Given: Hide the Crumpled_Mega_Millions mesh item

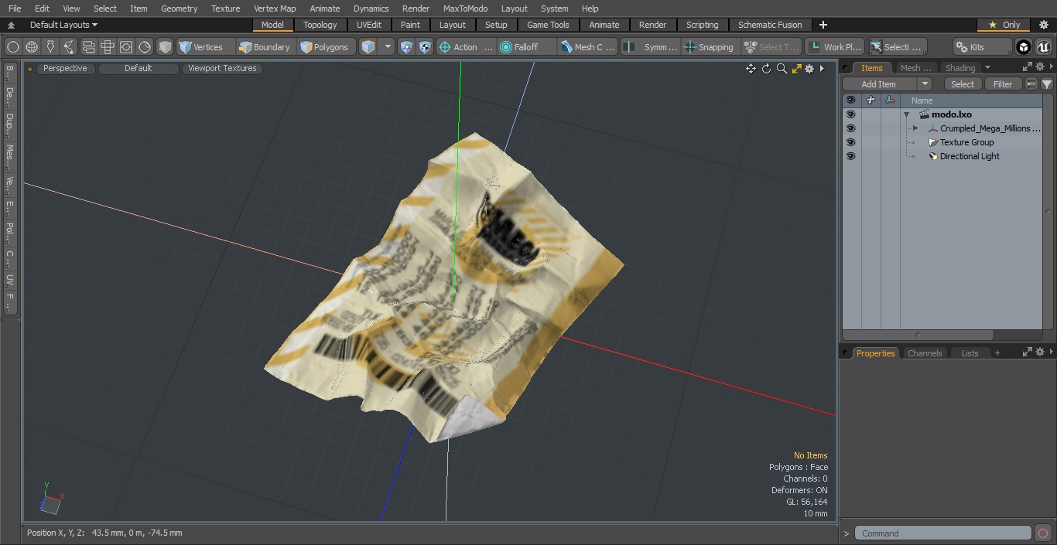Looking at the screenshot, I should pos(850,128).
